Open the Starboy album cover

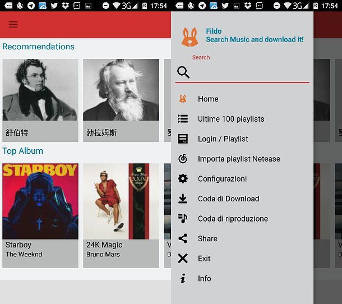point(40,201)
